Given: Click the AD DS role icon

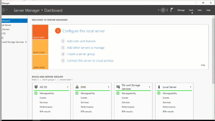Looking at the screenshot, I should point(36,87).
